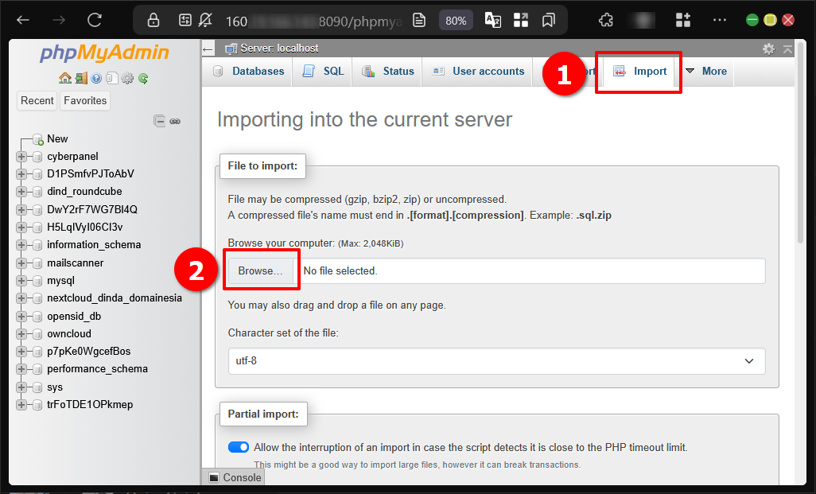Expand the cyberpanel database node
The image size is (816, 494).
coord(21,157)
